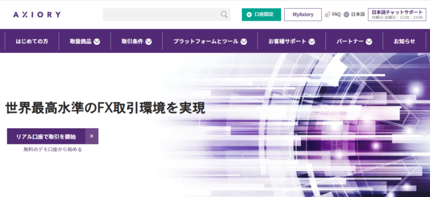The height and width of the screenshot is (197, 430).
Task: Open 日本語チャットサポート box
Action: [397, 14]
